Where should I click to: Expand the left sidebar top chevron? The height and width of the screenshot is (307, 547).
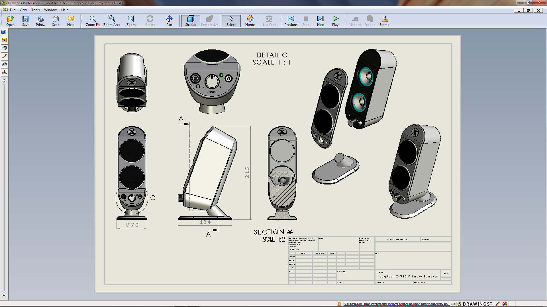point(4,80)
